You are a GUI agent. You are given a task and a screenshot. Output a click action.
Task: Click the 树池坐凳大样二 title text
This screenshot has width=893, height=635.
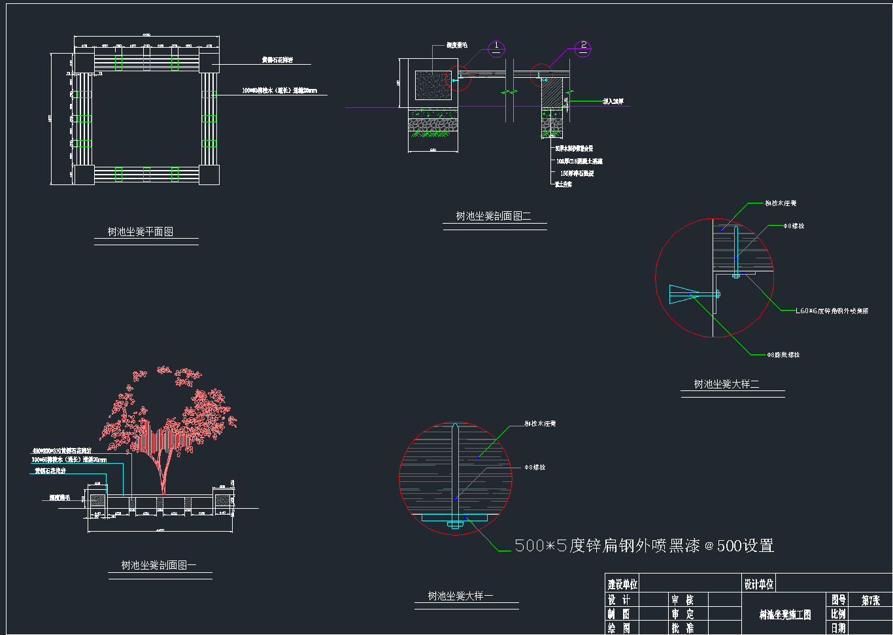pyautogui.click(x=726, y=384)
